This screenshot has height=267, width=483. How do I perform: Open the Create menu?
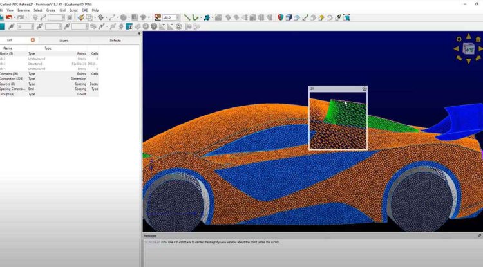point(51,10)
